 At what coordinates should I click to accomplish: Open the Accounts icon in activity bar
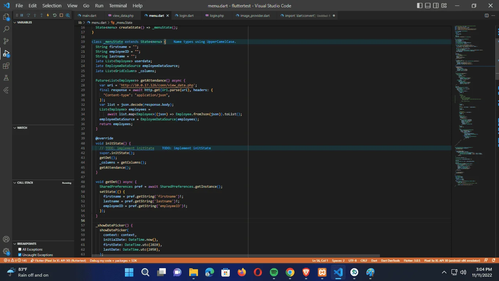click(6, 239)
